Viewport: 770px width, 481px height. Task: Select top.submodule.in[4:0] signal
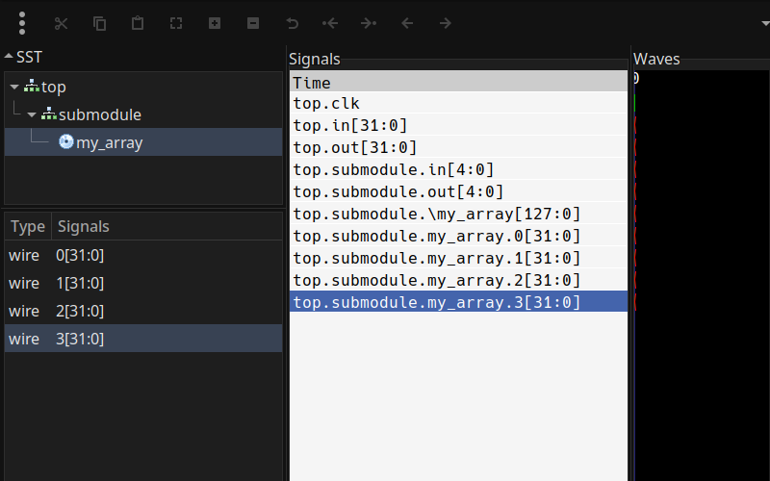click(x=459, y=169)
